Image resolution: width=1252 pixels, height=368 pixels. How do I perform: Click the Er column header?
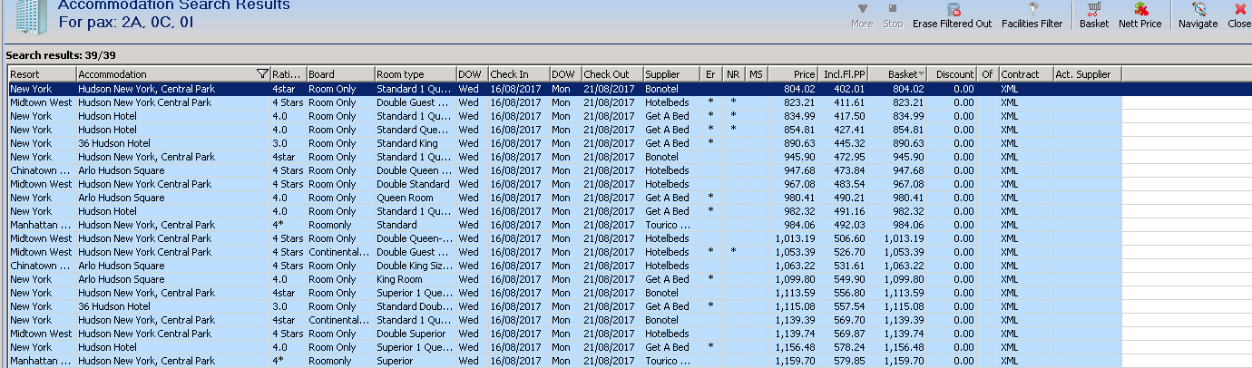[713, 74]
